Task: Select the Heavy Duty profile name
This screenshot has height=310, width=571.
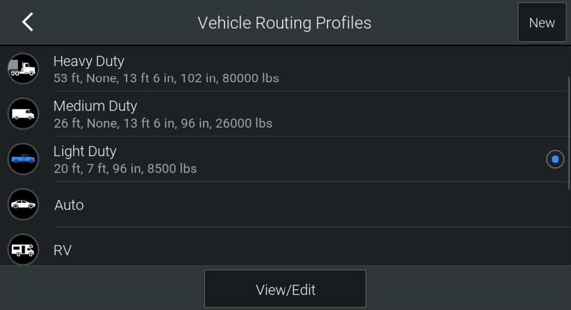Action: [89, 61]
